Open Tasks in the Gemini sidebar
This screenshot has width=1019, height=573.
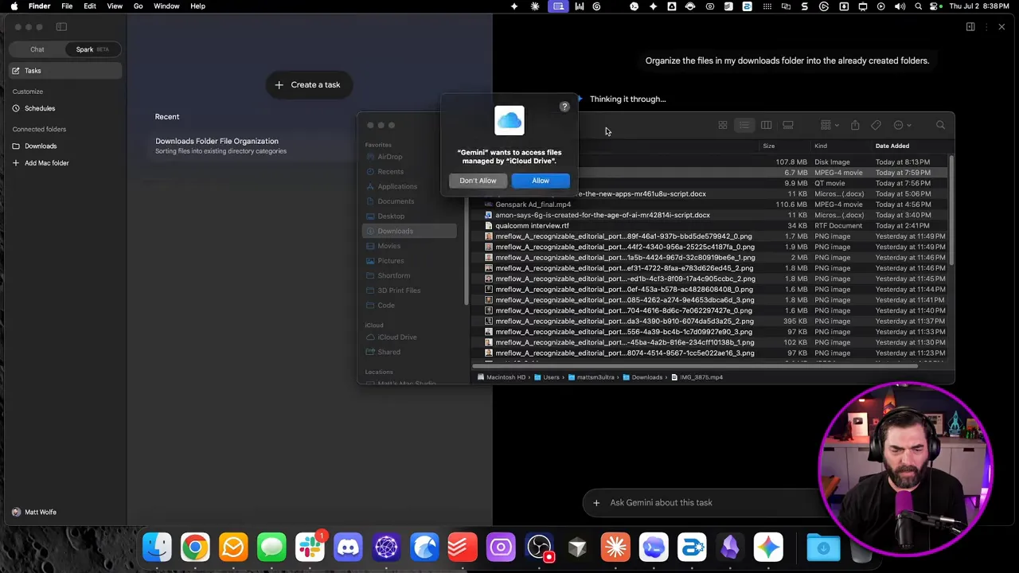tap(64, 71)
